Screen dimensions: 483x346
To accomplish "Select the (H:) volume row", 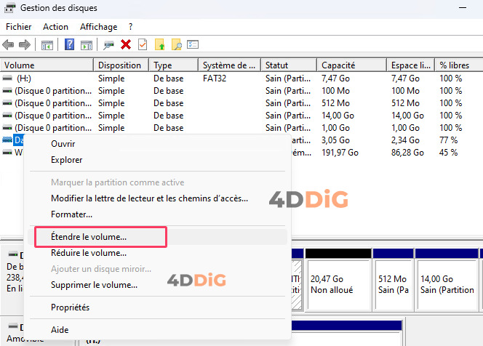I will click(242, 79).
